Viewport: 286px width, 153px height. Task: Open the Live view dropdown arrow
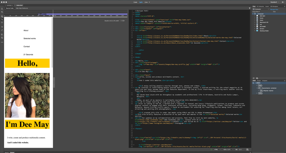[150, 2]
